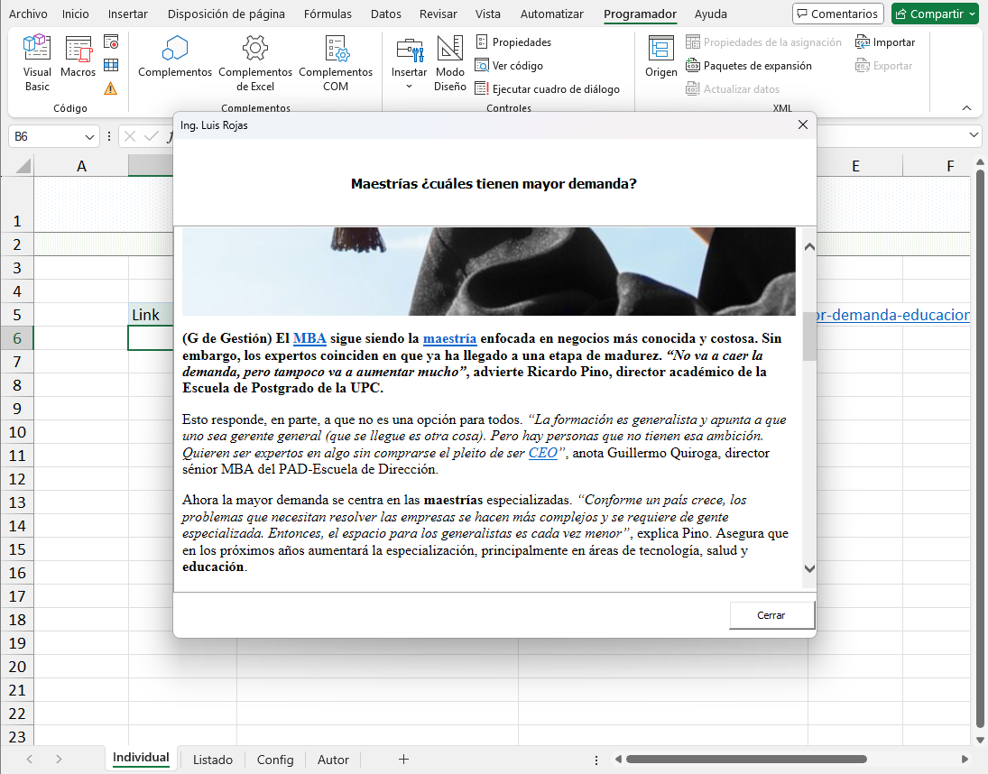988x774 pixels.
Task: Click the Link cell in column B
Action: [151, 315]
